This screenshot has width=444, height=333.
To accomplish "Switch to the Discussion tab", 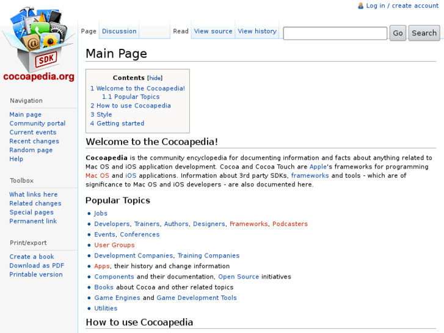I will click(x=119, y=31).
